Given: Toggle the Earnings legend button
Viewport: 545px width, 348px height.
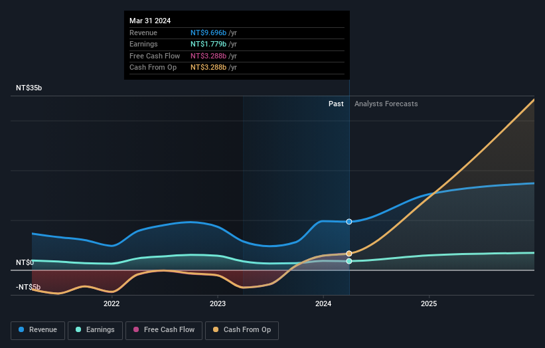Looking at the screenshot, I should click(95, 330).
